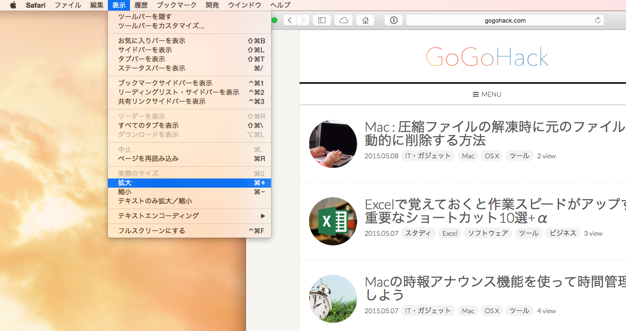The image size is (626, 331).
Task: Select すべてのタブを表示
Action: [190, 126]
